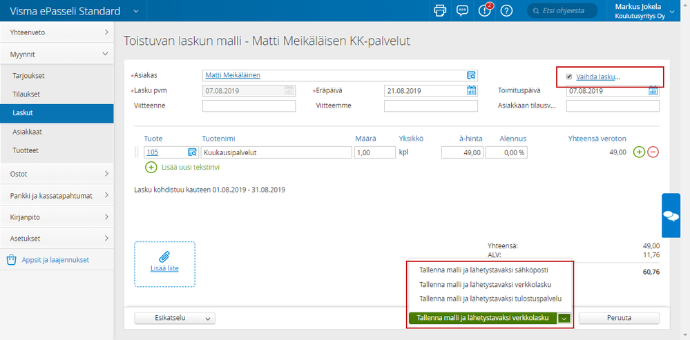Image resolution: width=690 pixels, height=340 pixels.
Task: Expand Pankki ja kassatapahtumat section
Action: coord(57,195)
